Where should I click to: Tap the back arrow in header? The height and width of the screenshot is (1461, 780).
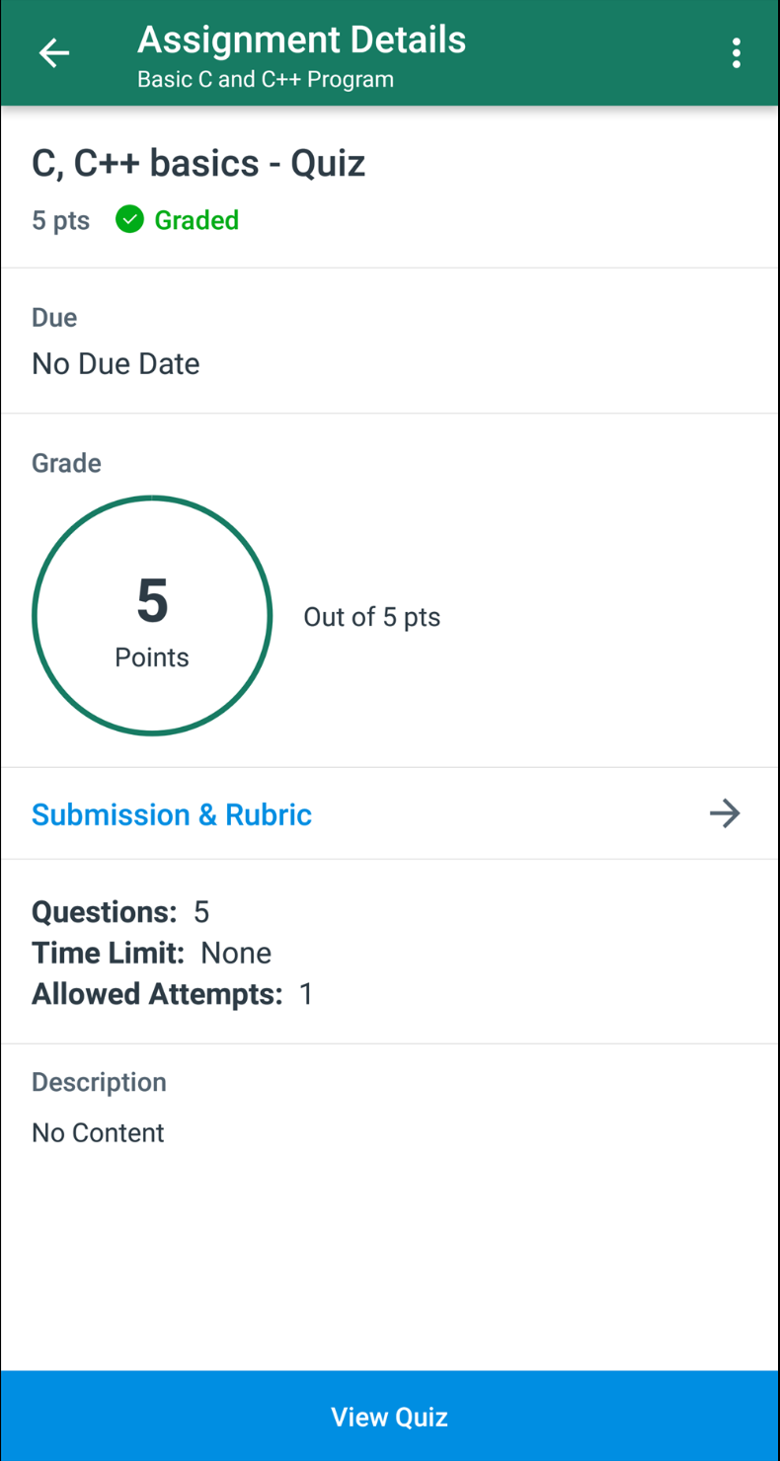point(54,53)
